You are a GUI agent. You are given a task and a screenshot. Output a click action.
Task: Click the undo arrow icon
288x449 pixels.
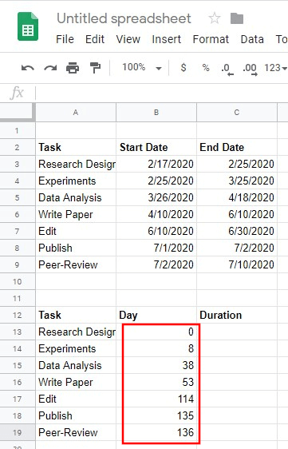coord(28,68)
